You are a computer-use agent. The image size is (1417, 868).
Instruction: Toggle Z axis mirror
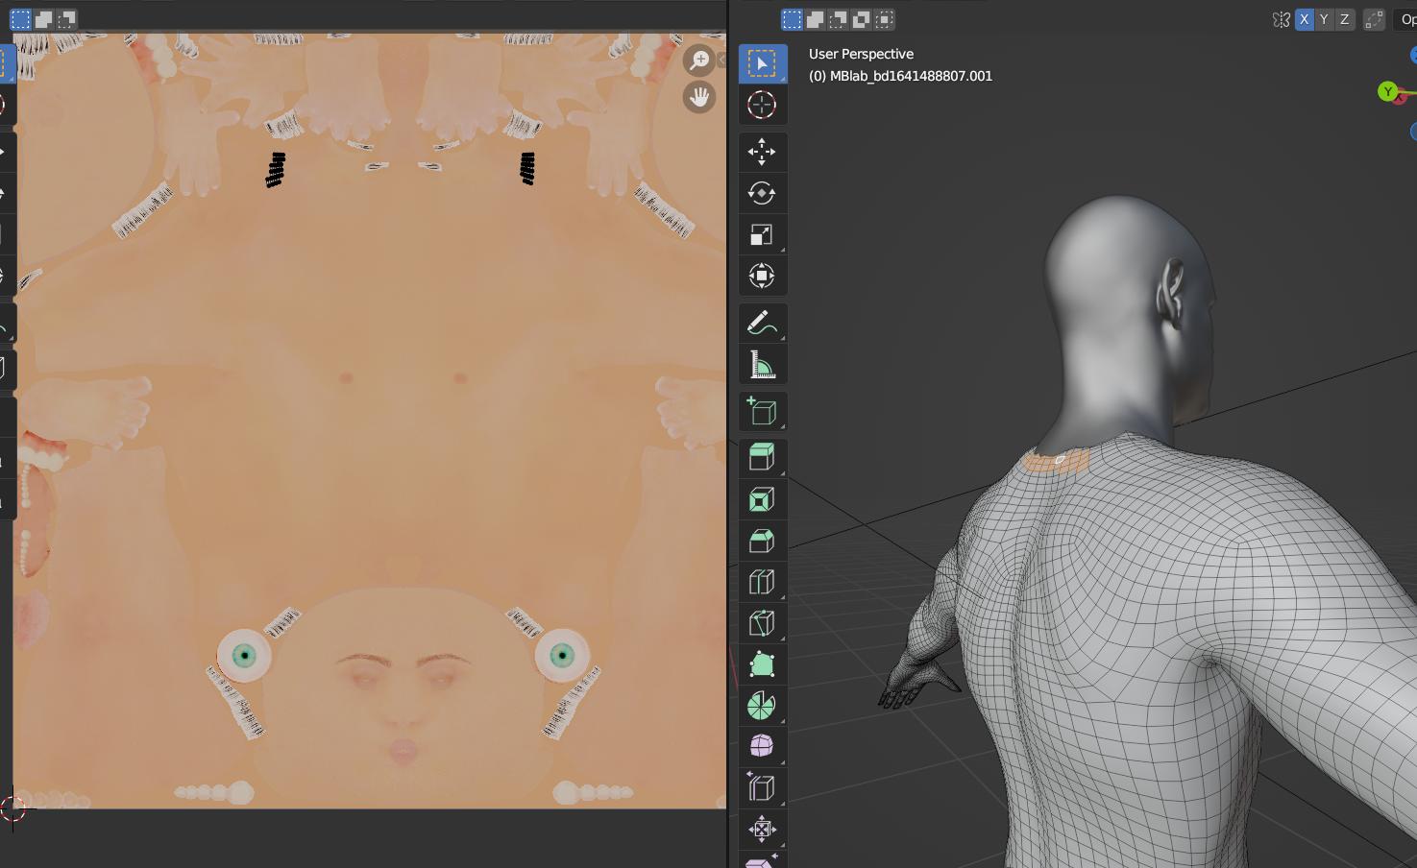click(x=1344, y=19)
